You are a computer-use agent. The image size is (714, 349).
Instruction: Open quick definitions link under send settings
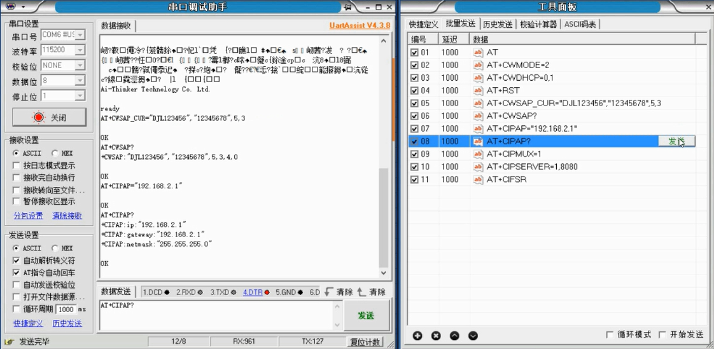pos(28,324)
